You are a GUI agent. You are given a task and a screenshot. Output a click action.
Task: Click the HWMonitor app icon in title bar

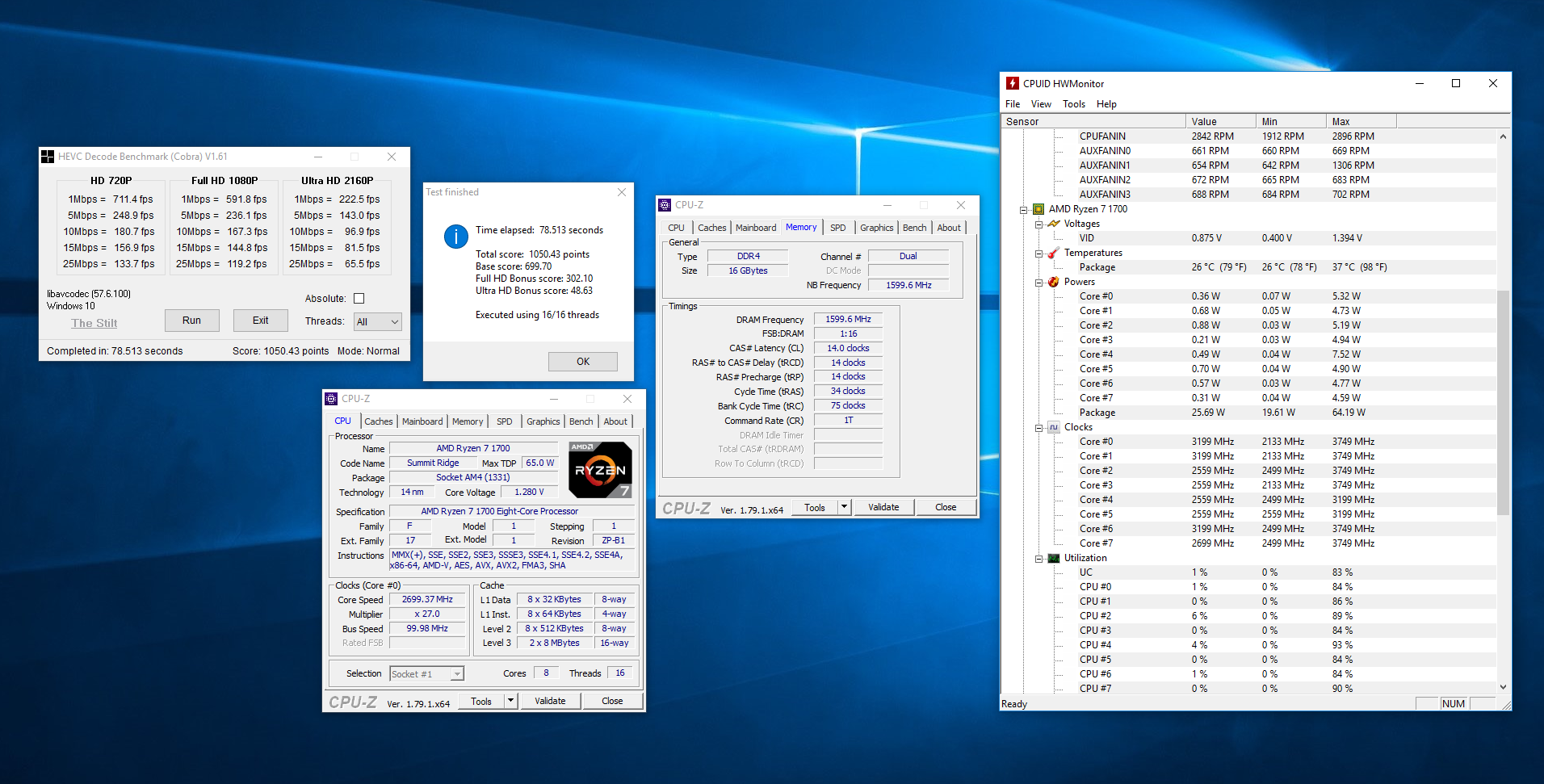(x=1013, y=83)
